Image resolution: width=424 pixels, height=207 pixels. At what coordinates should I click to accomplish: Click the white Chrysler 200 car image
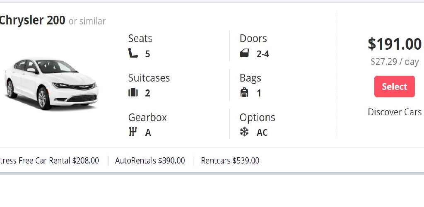tap(51, 84)
